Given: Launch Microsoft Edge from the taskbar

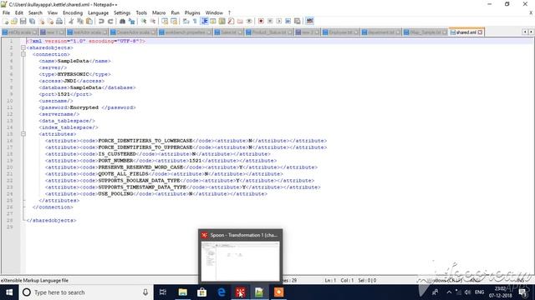Looking at the screenshot, I should tap(221, 292).
